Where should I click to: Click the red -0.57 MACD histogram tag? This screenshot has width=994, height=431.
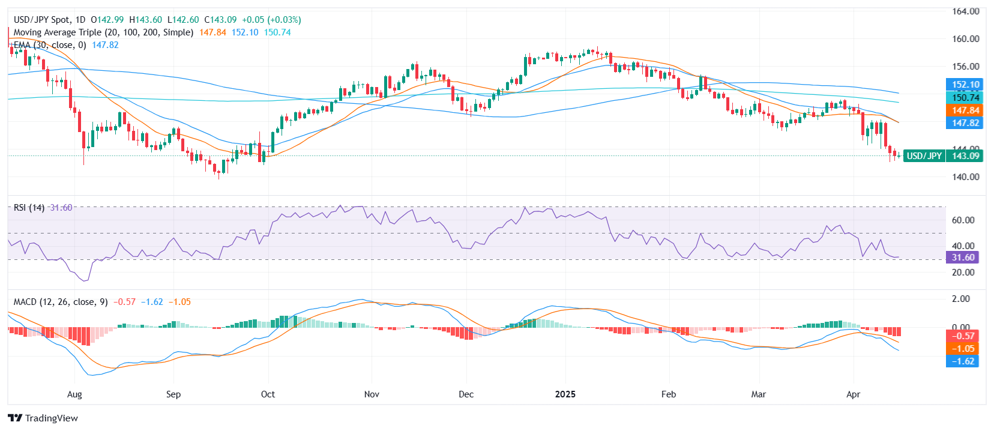pos(963,336)
